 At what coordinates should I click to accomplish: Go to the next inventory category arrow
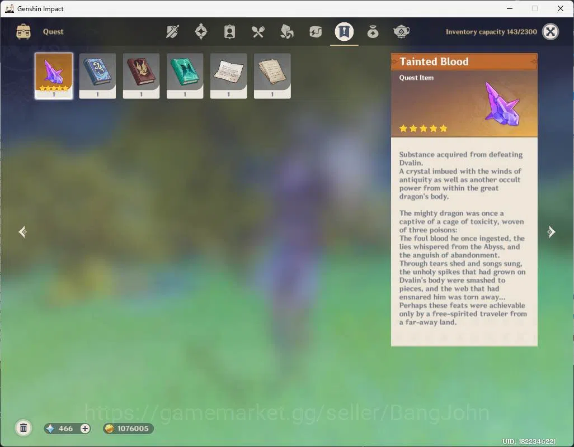[x=551, y=232]
